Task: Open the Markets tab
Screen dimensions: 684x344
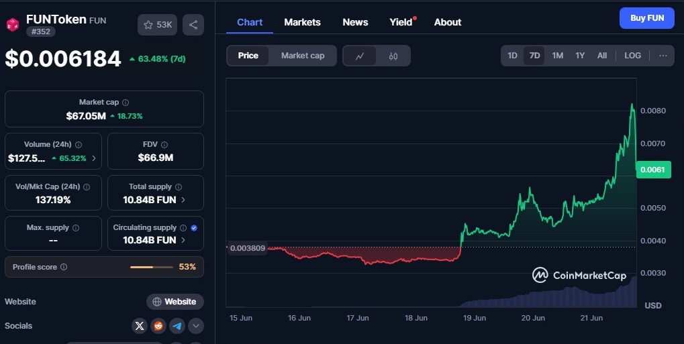Action: (302, 22)
